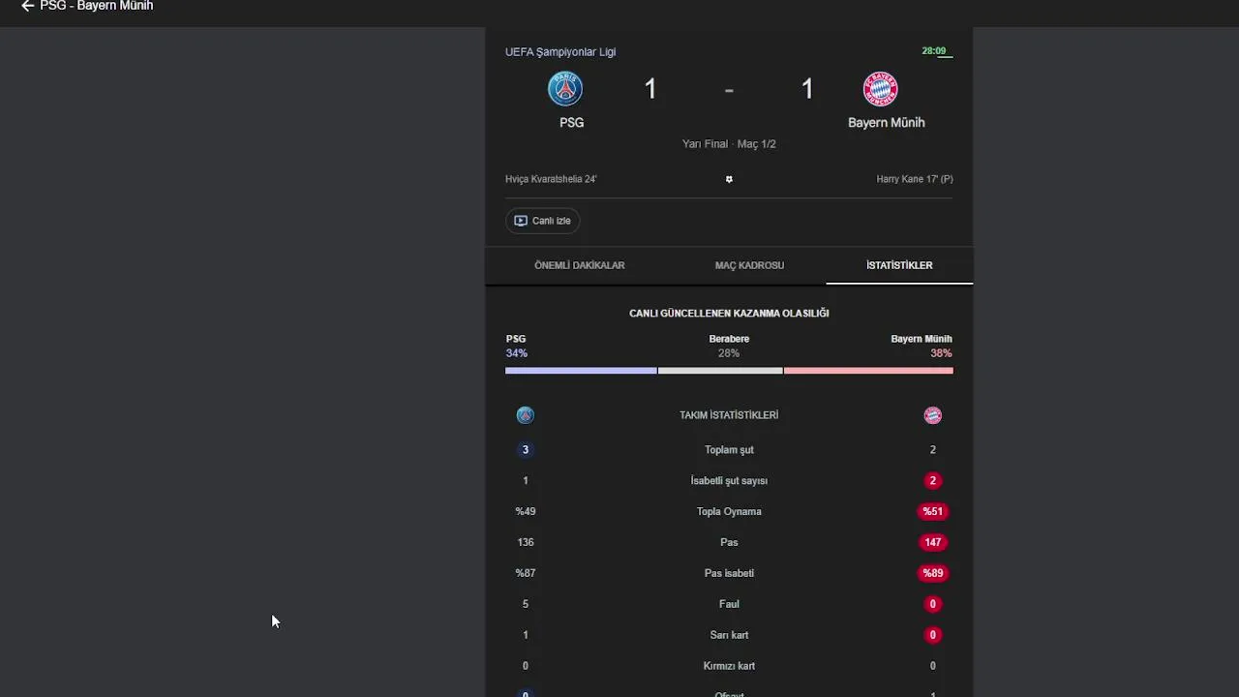Click the back arrow icon
1239x697 pixels.
point(27,6)
